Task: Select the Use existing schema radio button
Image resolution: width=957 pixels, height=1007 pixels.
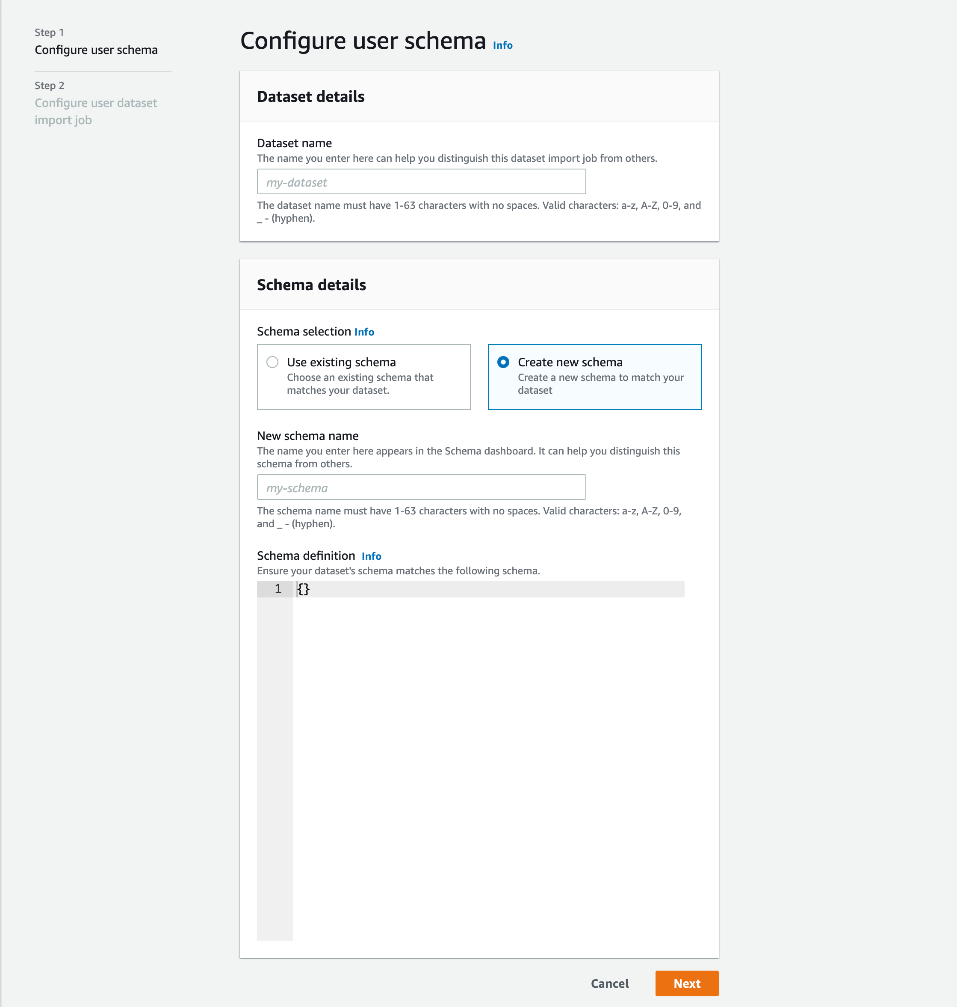Action: click(x=272, y=362)
